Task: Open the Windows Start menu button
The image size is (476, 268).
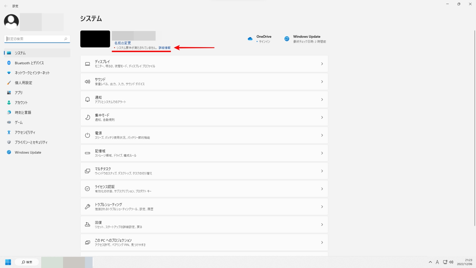Action: point(8,262)
